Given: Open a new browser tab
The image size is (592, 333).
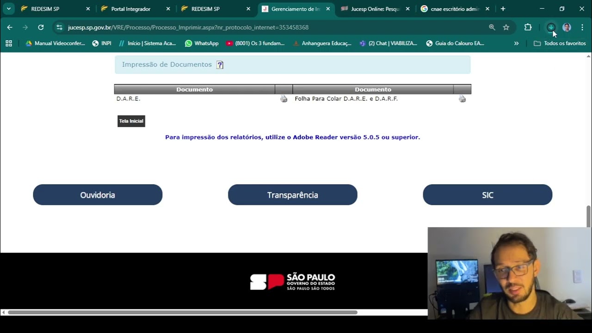Looking at the screenshot, I should [x=503, y=9].
